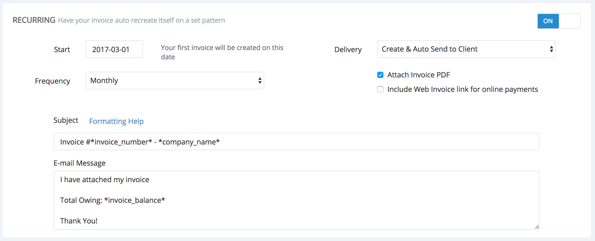Check the Attach Invoice PDF checkbox
595x241 pixels.
(x=380, y=75)
